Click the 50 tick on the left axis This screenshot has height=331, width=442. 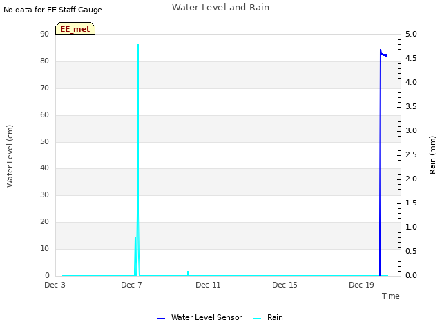click(44, 141)
